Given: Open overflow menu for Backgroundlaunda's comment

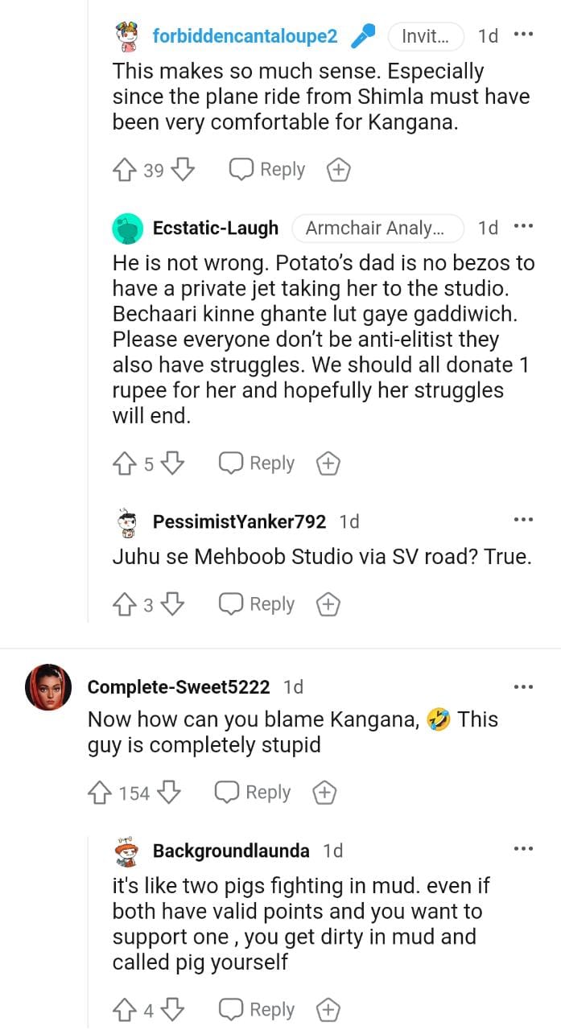Looking at the screenshot, I should (x=523, y=850).
